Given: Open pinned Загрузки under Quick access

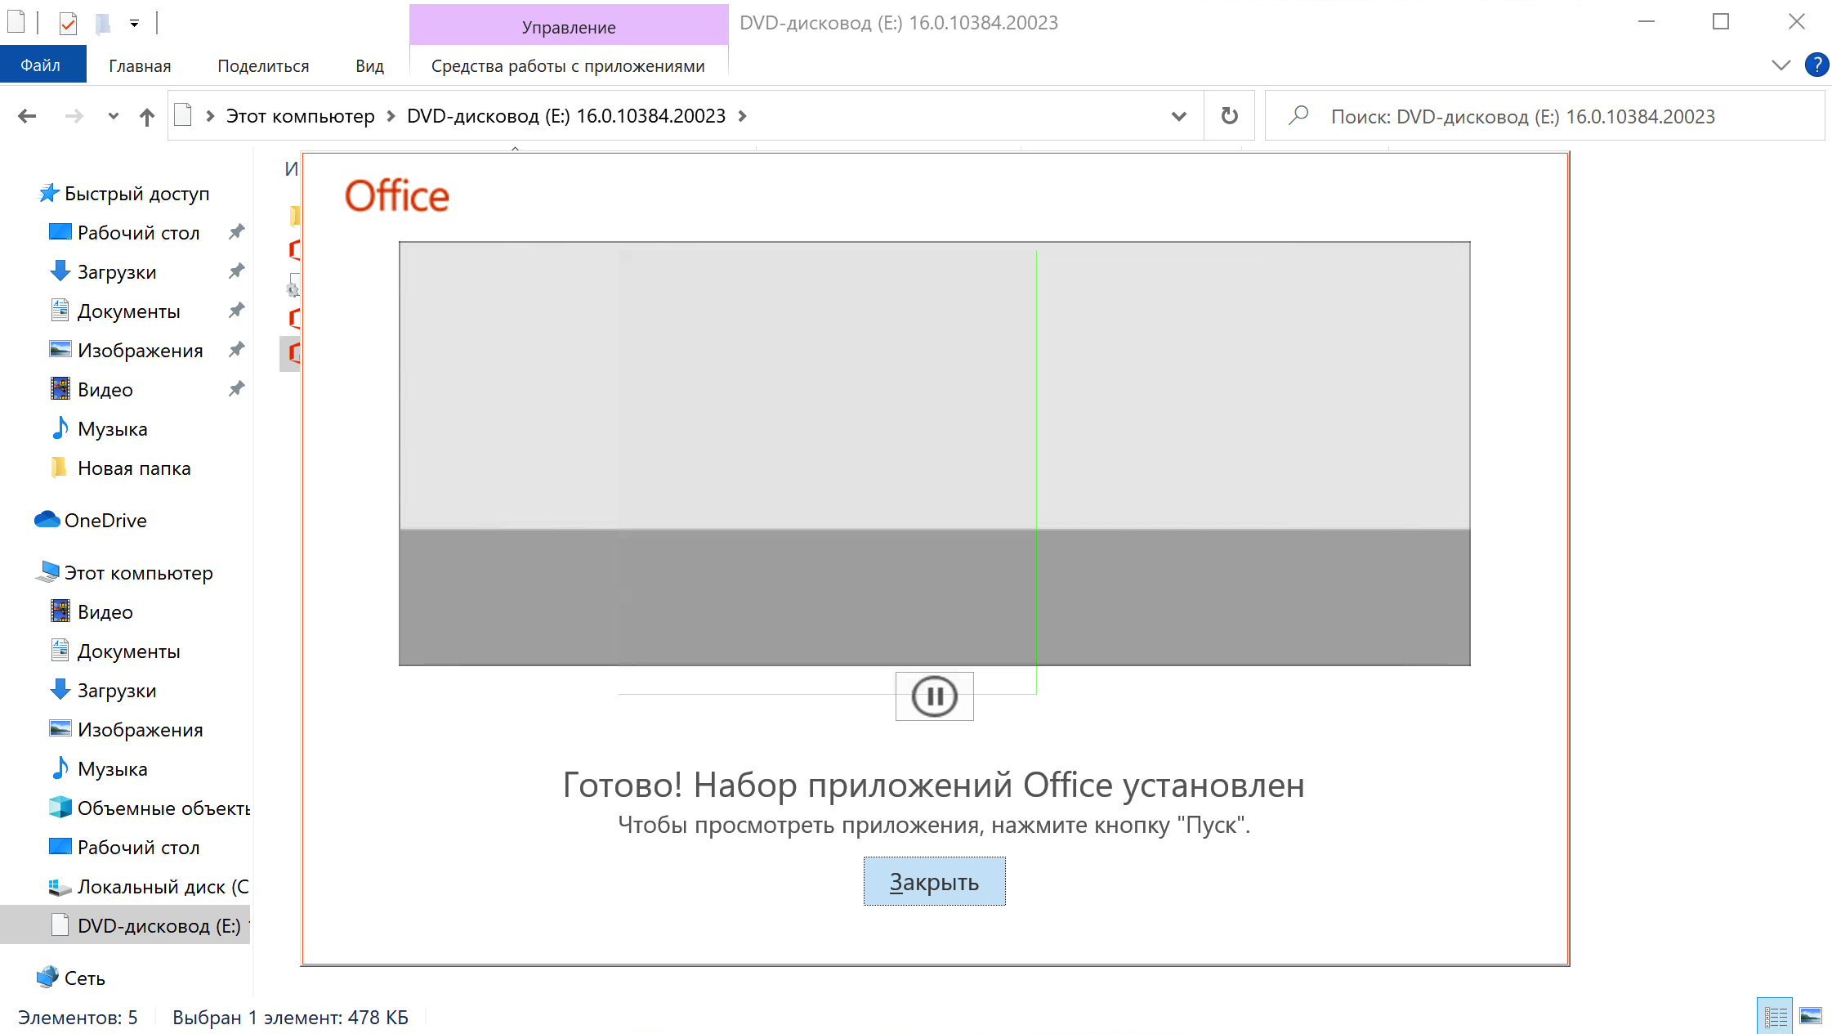Looking at the screenshot, I should (116, 272).
